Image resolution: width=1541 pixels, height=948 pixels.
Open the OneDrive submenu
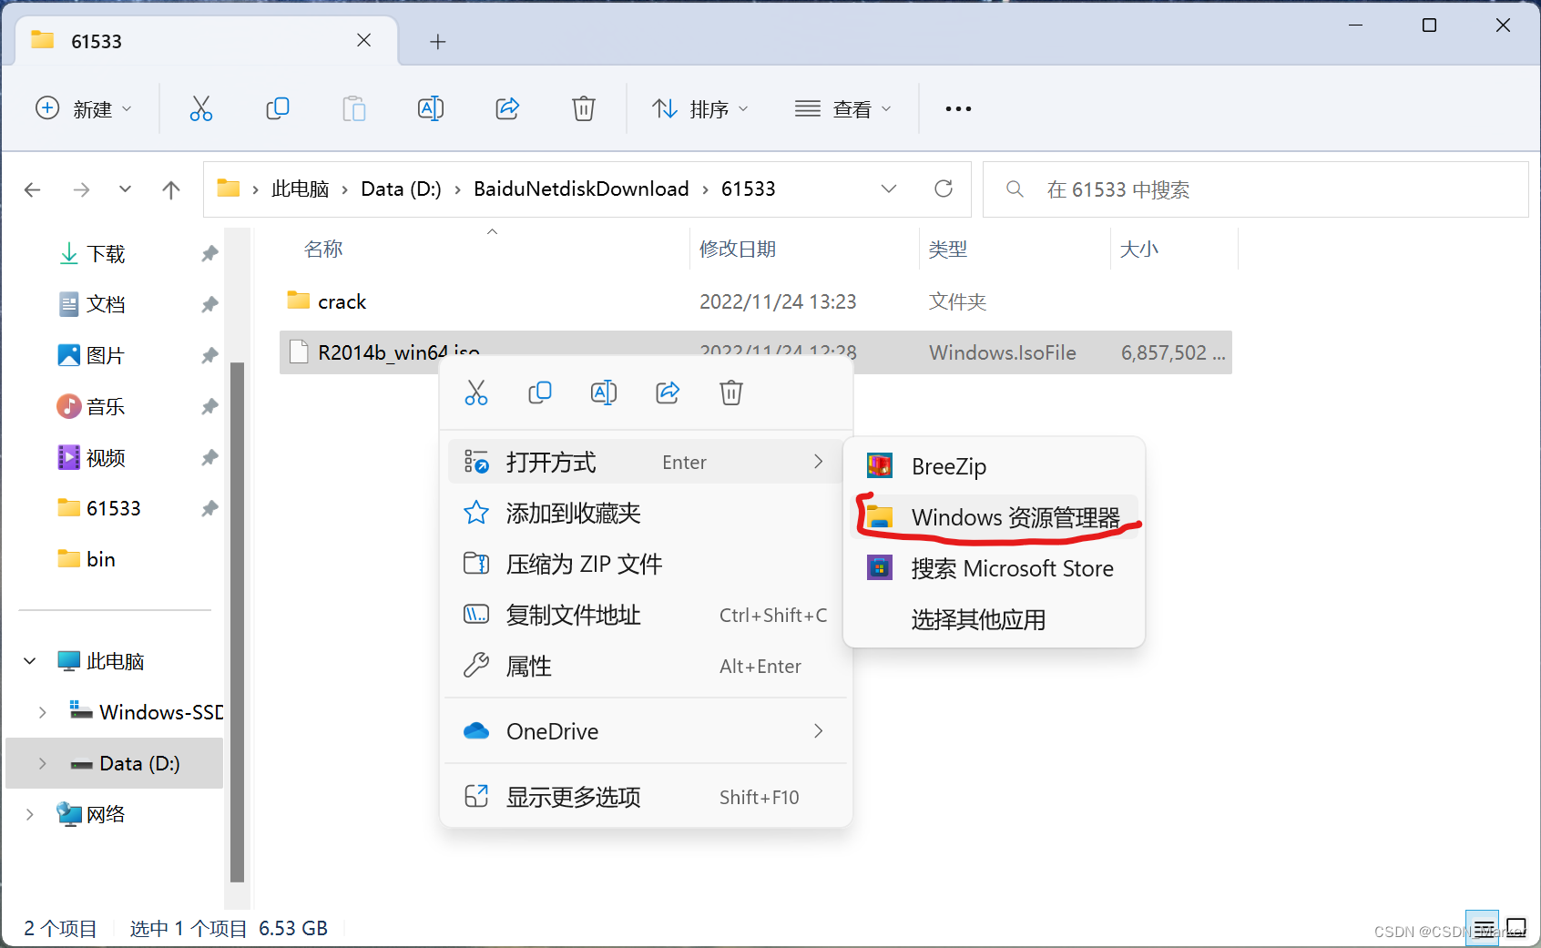click(646, 731)
